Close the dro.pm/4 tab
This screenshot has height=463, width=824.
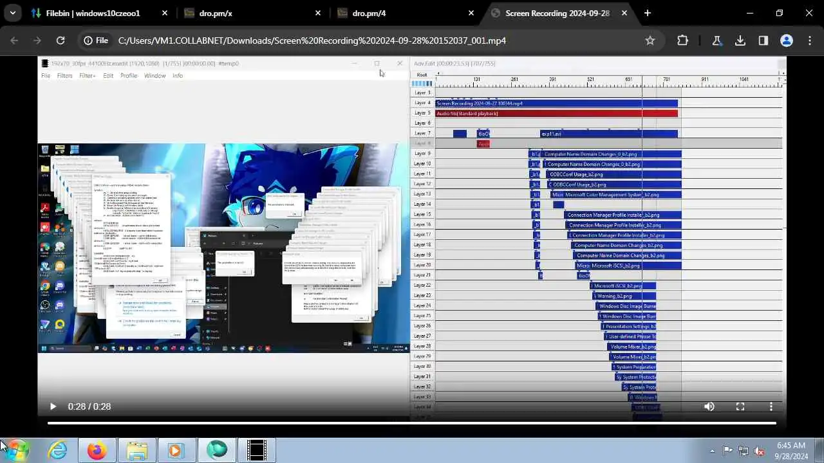click(471, 13)
